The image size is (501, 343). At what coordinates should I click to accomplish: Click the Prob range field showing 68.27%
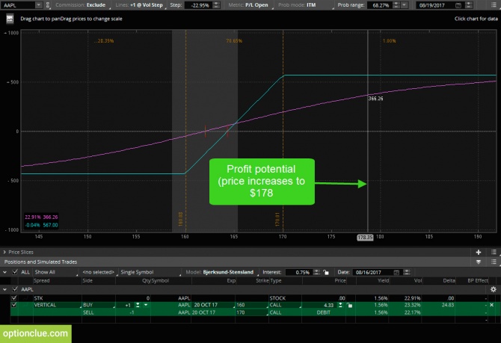point(379,5)
